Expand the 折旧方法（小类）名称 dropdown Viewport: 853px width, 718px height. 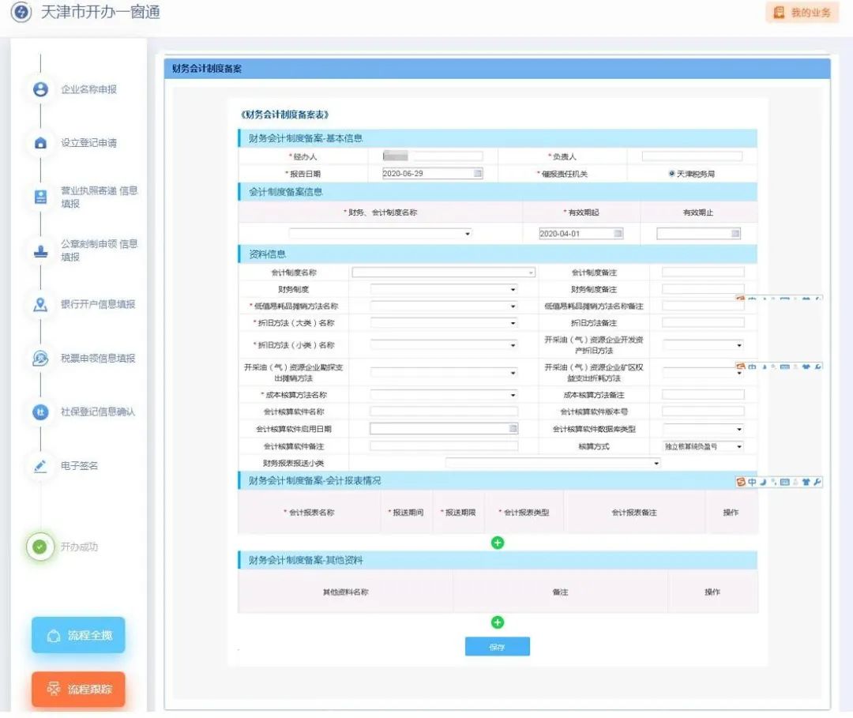(443, 345)
